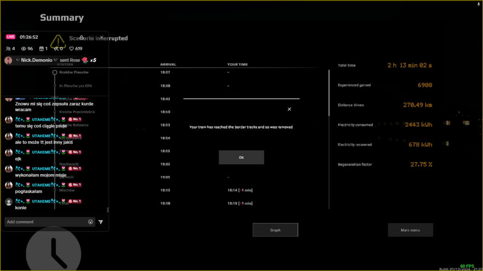Click the microphone icon in top corner

(x=478, y=4)
